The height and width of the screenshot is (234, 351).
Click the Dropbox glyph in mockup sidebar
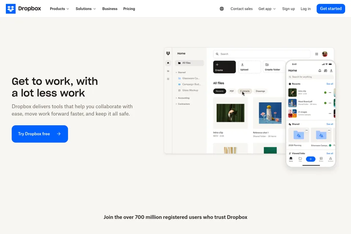168,53
